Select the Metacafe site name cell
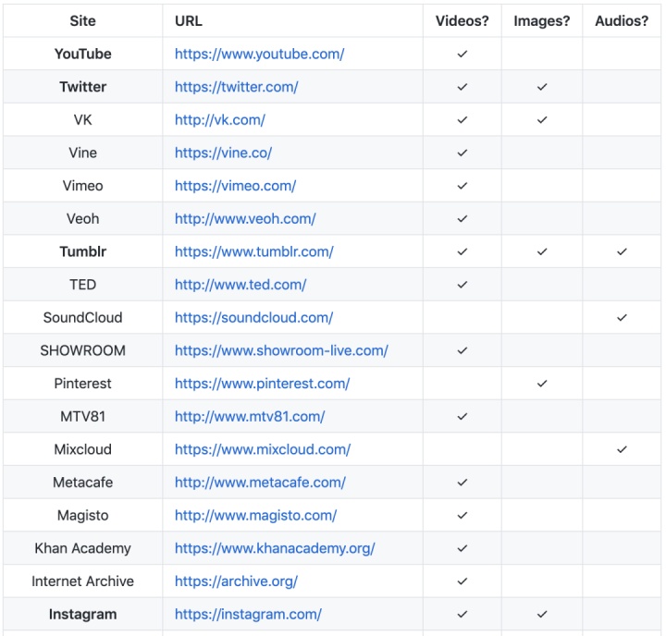Screen dimensions: 666x636 (x=83, y=483)
